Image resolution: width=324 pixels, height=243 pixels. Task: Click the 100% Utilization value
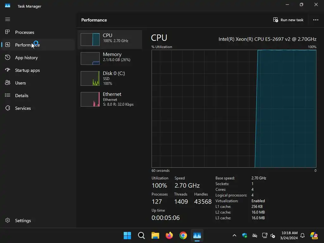(159, 185)
